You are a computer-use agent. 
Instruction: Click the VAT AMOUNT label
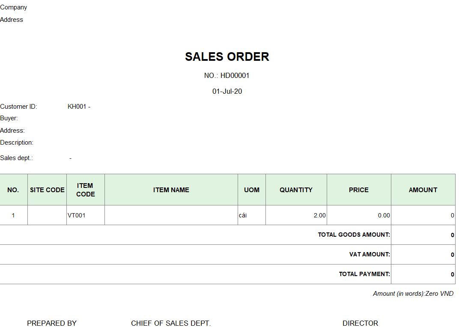point(370,254)
